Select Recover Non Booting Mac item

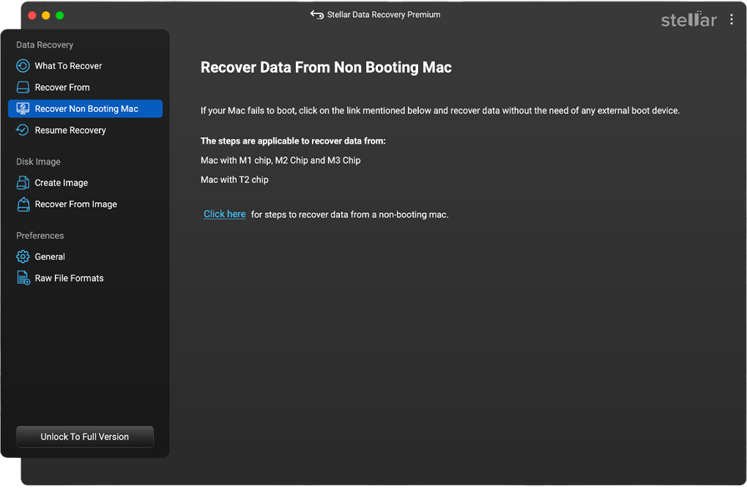tap(85, 108)
